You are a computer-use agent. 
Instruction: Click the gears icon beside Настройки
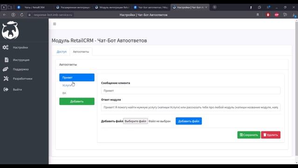click(x=6, y=48)
